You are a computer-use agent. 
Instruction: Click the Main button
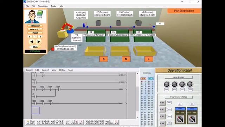(x=35, y=47)
